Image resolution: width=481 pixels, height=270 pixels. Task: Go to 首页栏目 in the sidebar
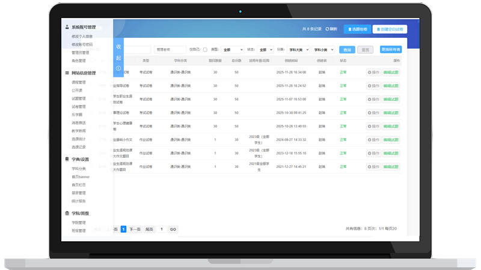79,185
